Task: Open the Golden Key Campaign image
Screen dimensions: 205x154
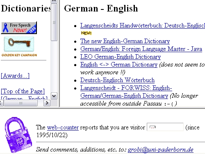Action: [19, 47]
